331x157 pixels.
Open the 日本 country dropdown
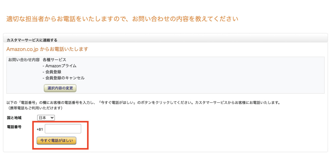pos(46,118)
